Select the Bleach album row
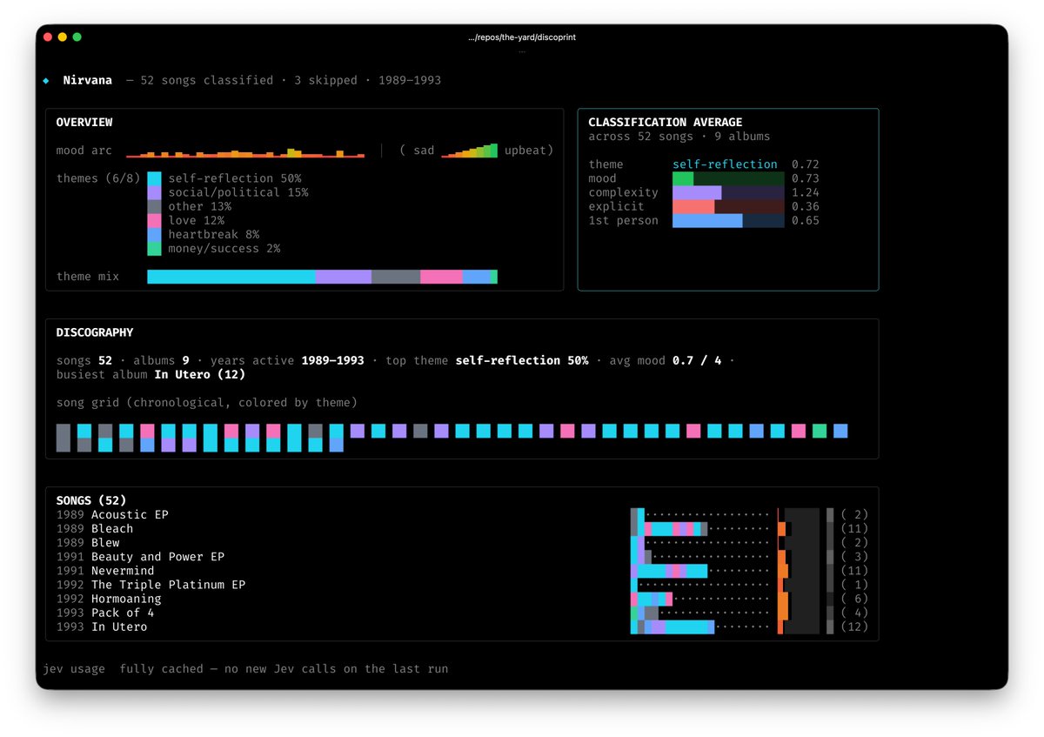This screenshot has width=1044, height=737. [x=462, y=528]
